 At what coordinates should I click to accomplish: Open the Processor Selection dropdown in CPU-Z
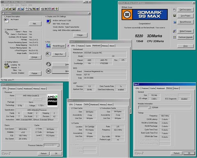(58, 145)
